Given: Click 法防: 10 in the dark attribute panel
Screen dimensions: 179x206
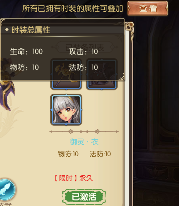Looking at the screenshot, I should click(x=84, y=67).
